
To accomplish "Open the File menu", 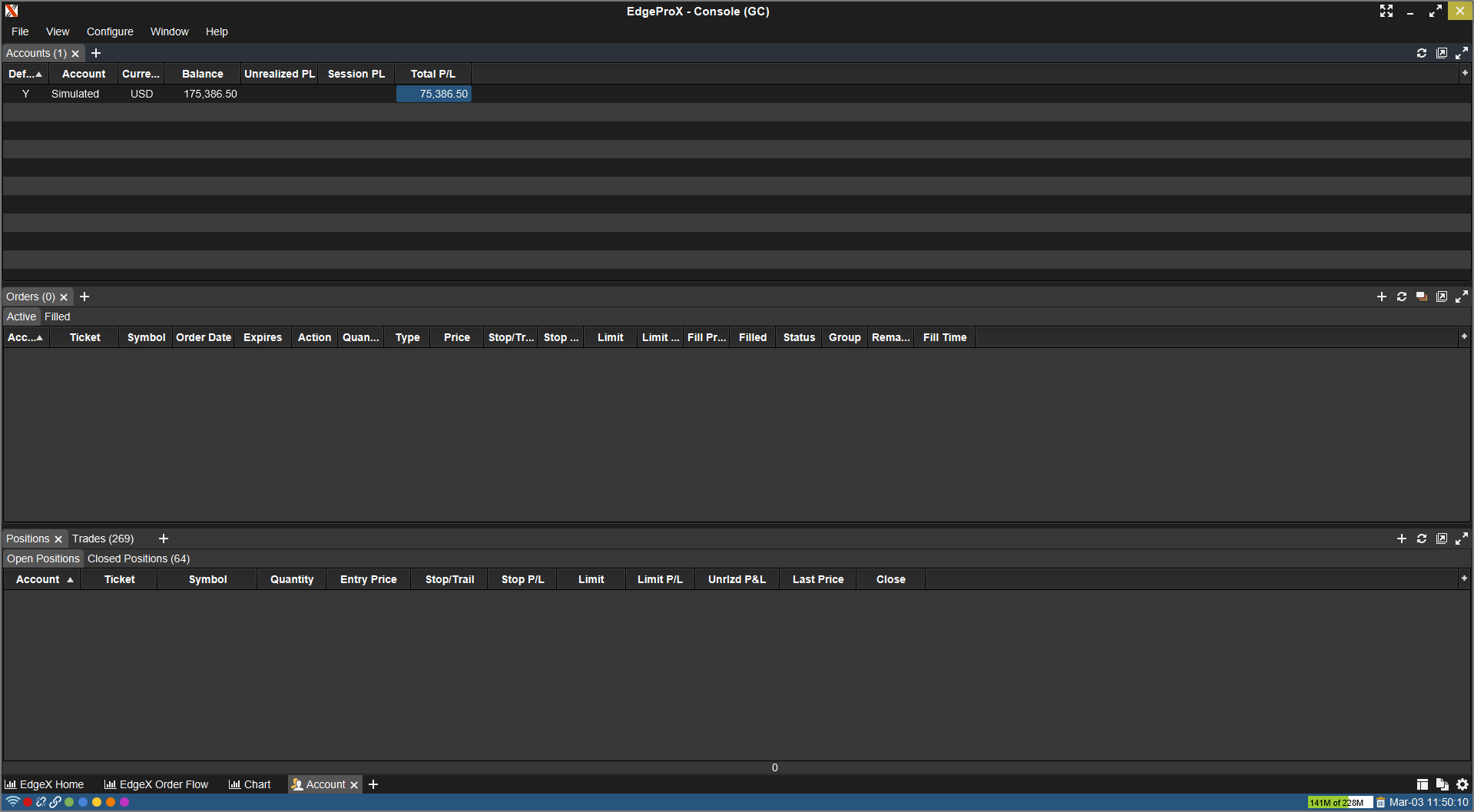I will pyautogui.click(x=20, y=31).
